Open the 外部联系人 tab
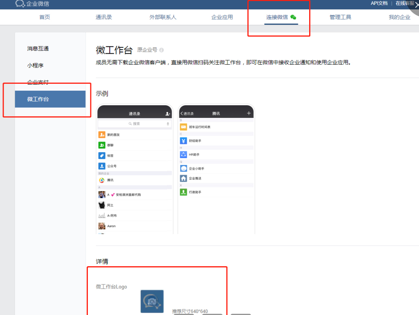 click(x=163, y=17)
